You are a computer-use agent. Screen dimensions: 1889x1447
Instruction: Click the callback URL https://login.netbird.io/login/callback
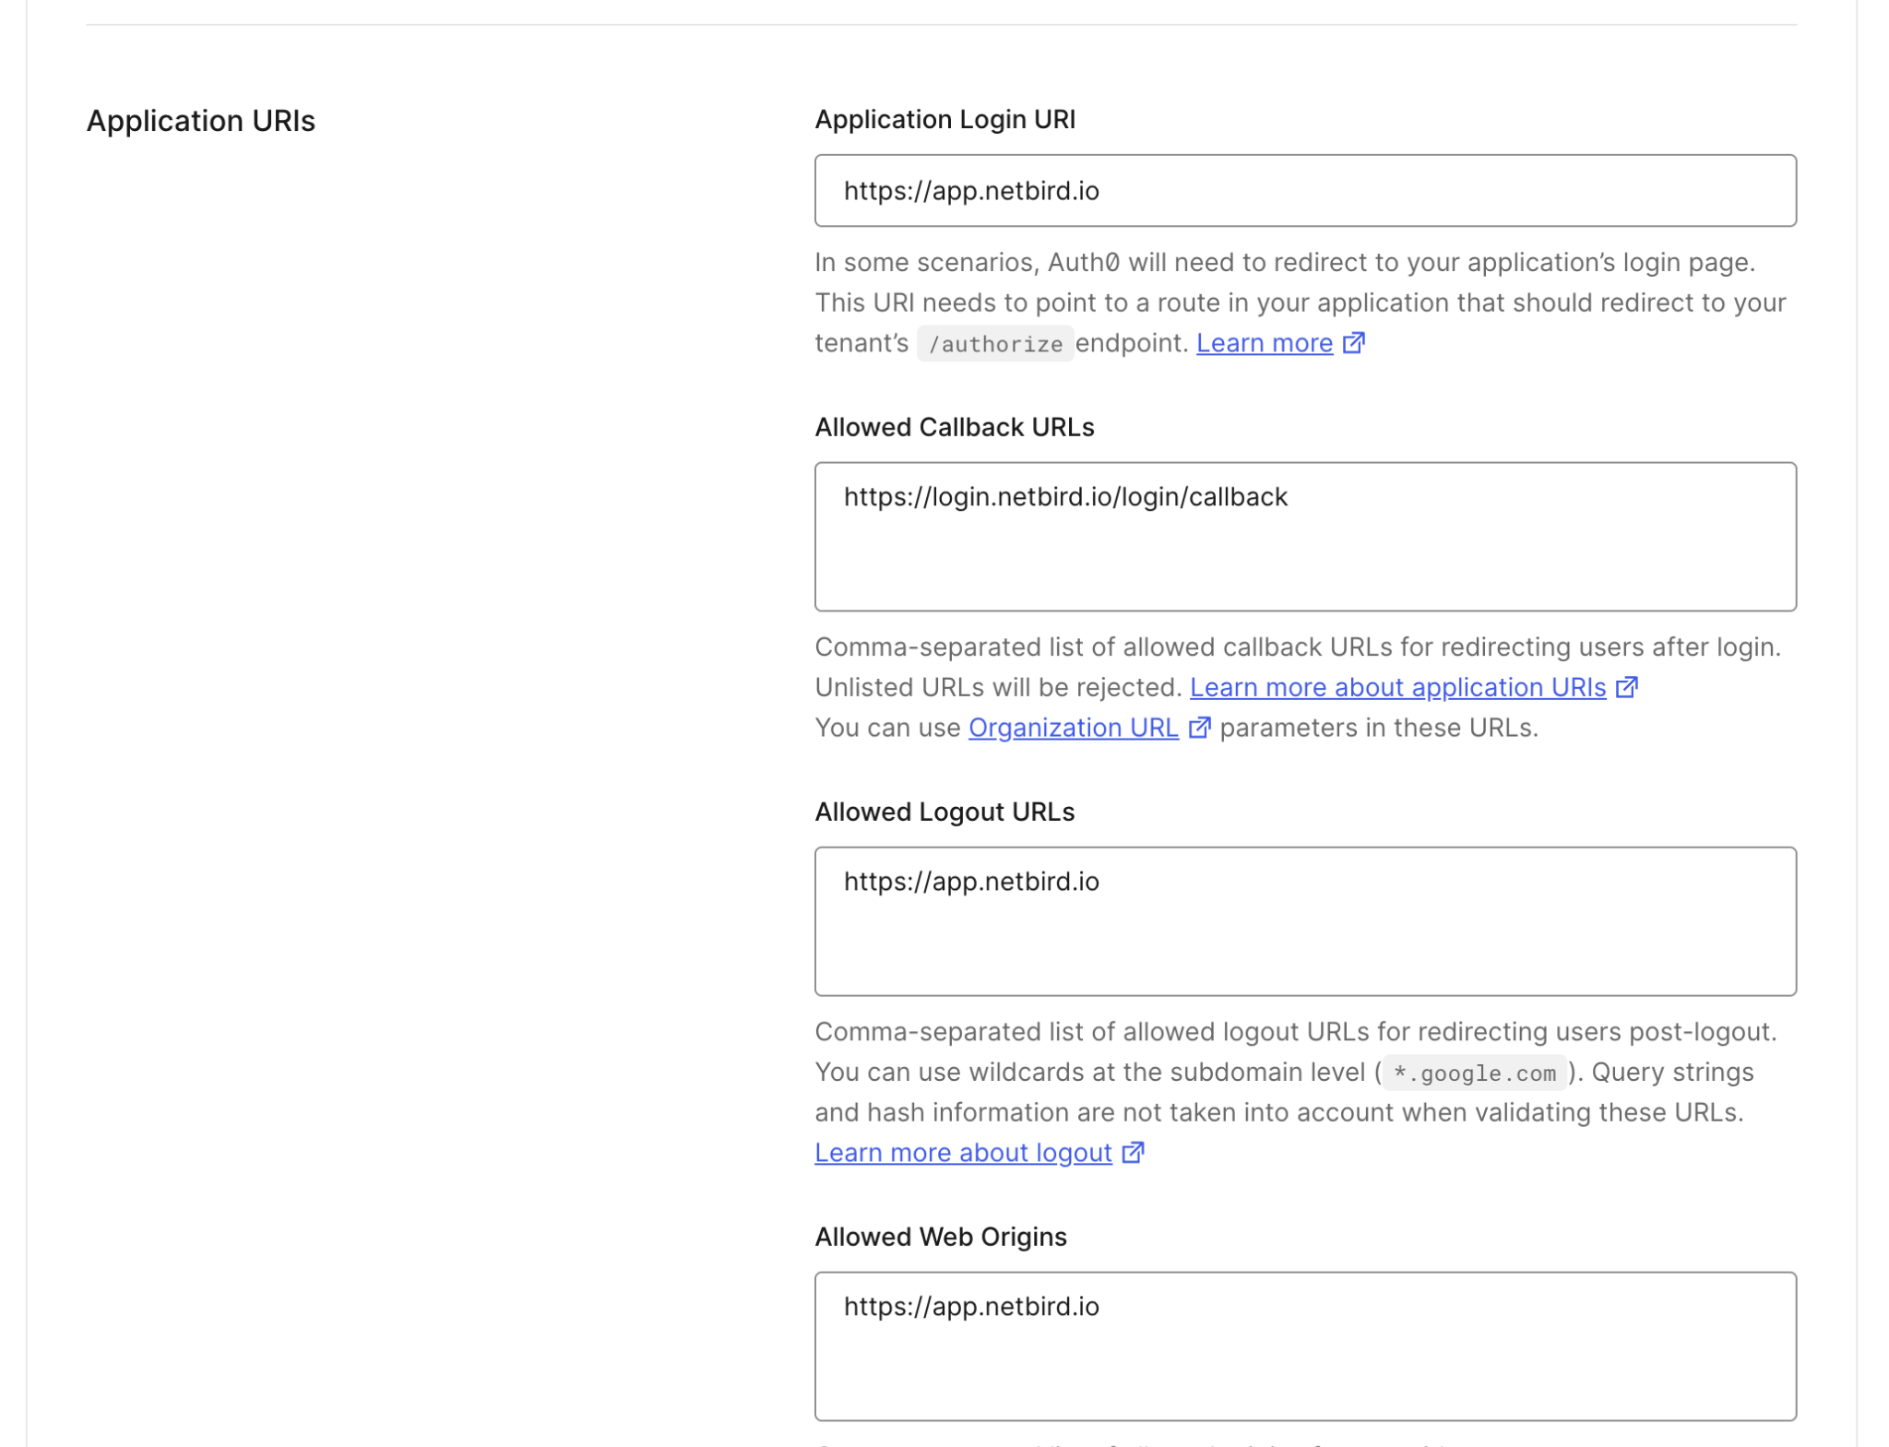pyautogui.click(x=1066, y=496)
